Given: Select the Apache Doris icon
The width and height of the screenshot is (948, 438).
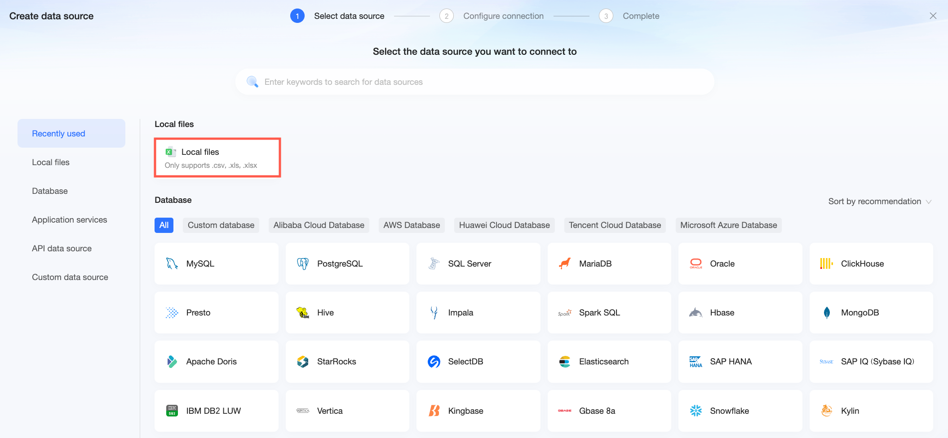Looking at the screenshot, I should pyautogui.click(x=172, y=361).
